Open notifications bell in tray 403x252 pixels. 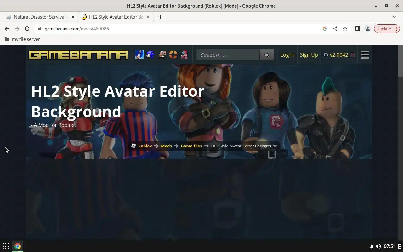pyautogui.click(x=372, y=246)
